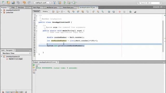The image size is (166, 93).
Task: Click the Find Selection magnifier icon
Action: click(x=69, y=12)
